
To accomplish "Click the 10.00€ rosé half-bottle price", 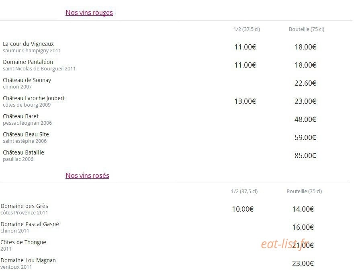I will click(243, 209).
